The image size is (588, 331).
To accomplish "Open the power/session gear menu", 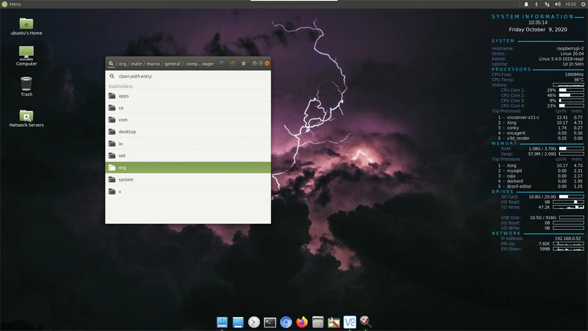I will [x=583, y=4].
